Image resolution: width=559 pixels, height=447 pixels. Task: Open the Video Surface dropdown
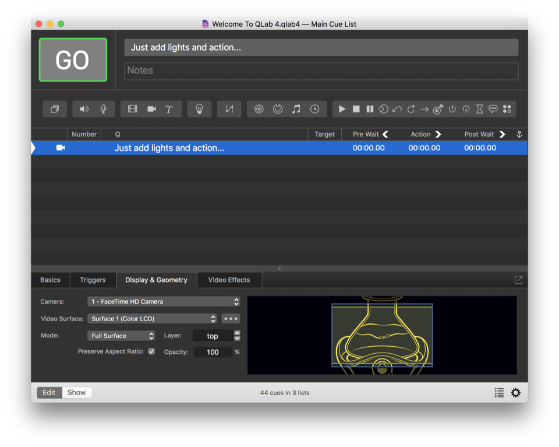point(153,319)
